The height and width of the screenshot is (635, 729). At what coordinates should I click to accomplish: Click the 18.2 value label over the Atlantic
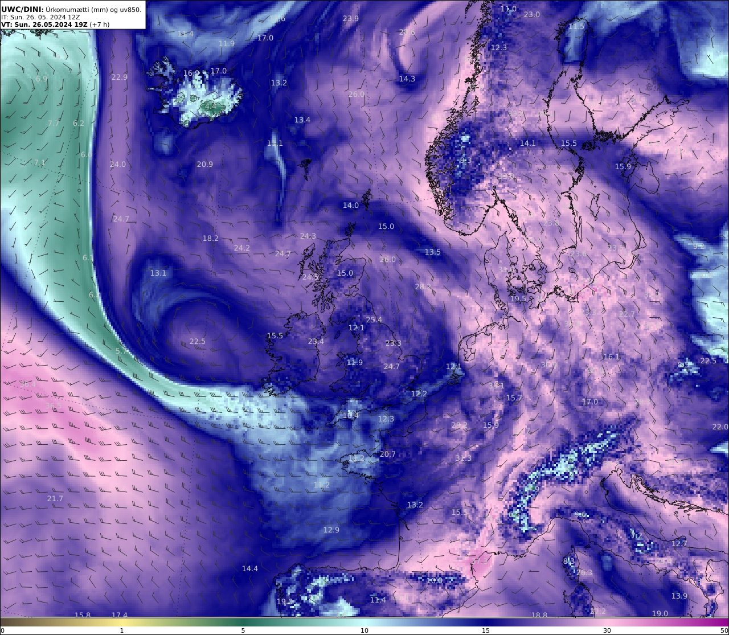coord(210,238)
